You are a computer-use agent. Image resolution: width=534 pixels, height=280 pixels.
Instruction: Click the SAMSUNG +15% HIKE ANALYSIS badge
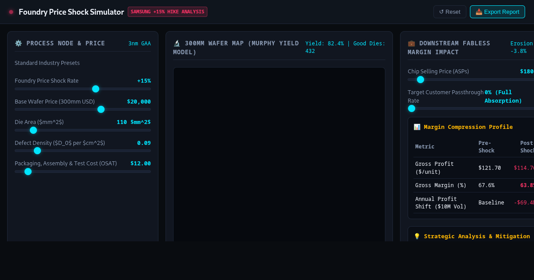coord(167,12)
